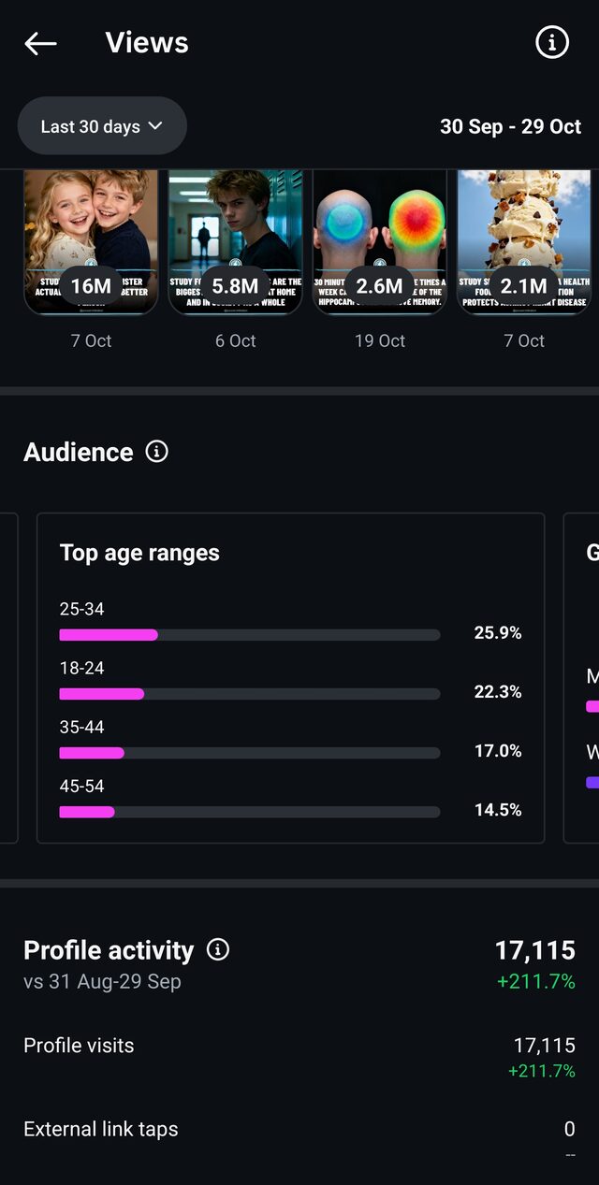Show the next audience card on right
The width and height of the screenshot is (599, 1185).
pos(581,678)
